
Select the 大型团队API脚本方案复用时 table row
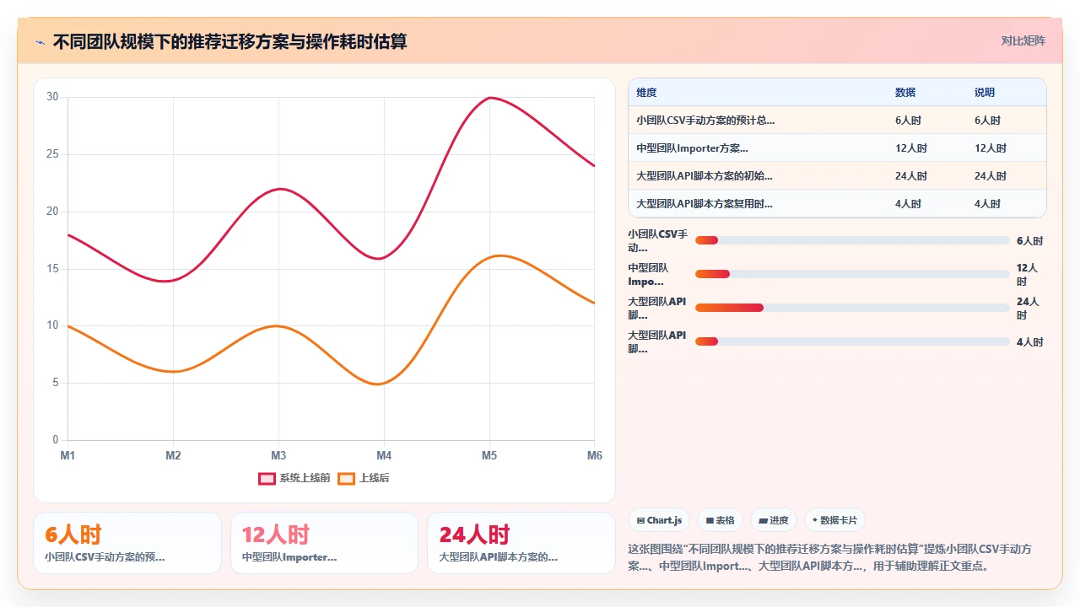pos(837,204)
